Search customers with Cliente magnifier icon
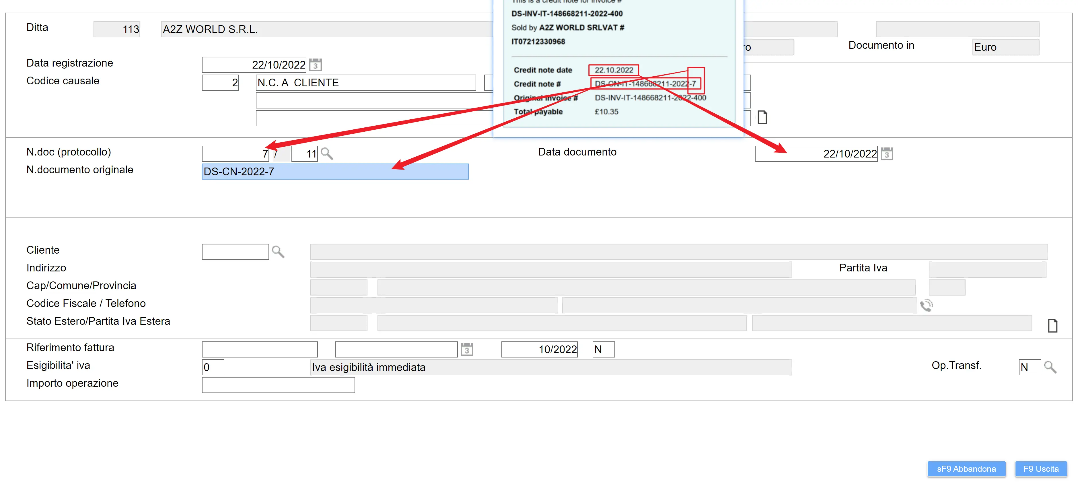1078x482 pixels. 278,252
